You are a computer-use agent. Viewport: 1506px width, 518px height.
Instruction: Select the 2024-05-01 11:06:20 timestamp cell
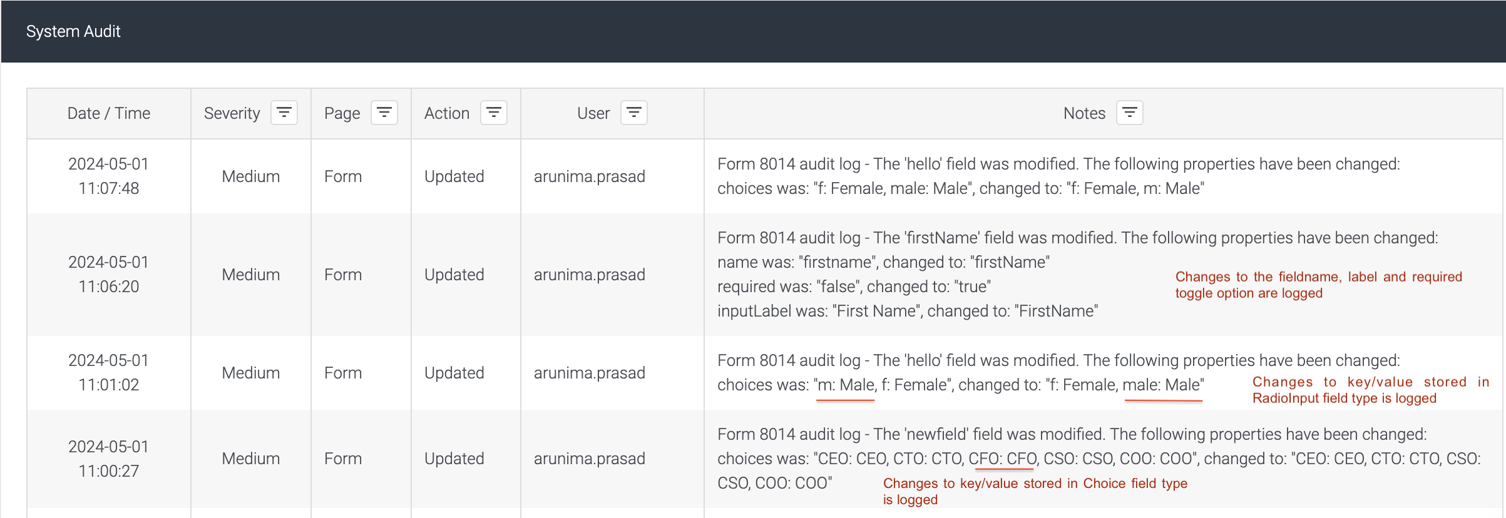click(x=109, y=274)
